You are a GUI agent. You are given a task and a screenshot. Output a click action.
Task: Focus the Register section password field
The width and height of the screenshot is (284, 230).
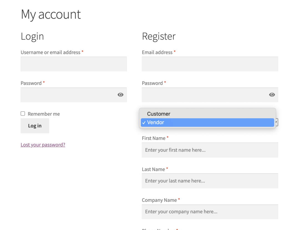point(210,95)
